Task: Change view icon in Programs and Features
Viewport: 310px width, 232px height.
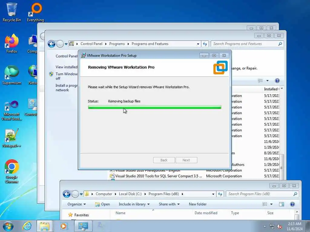Action: click(260, 80)
